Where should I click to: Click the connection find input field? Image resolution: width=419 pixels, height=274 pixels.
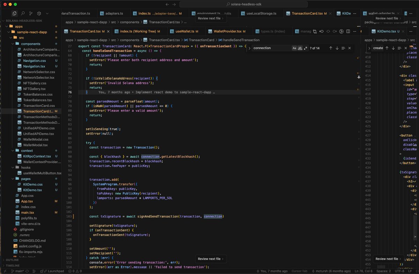pyautogui.click(x=272, y=48)
